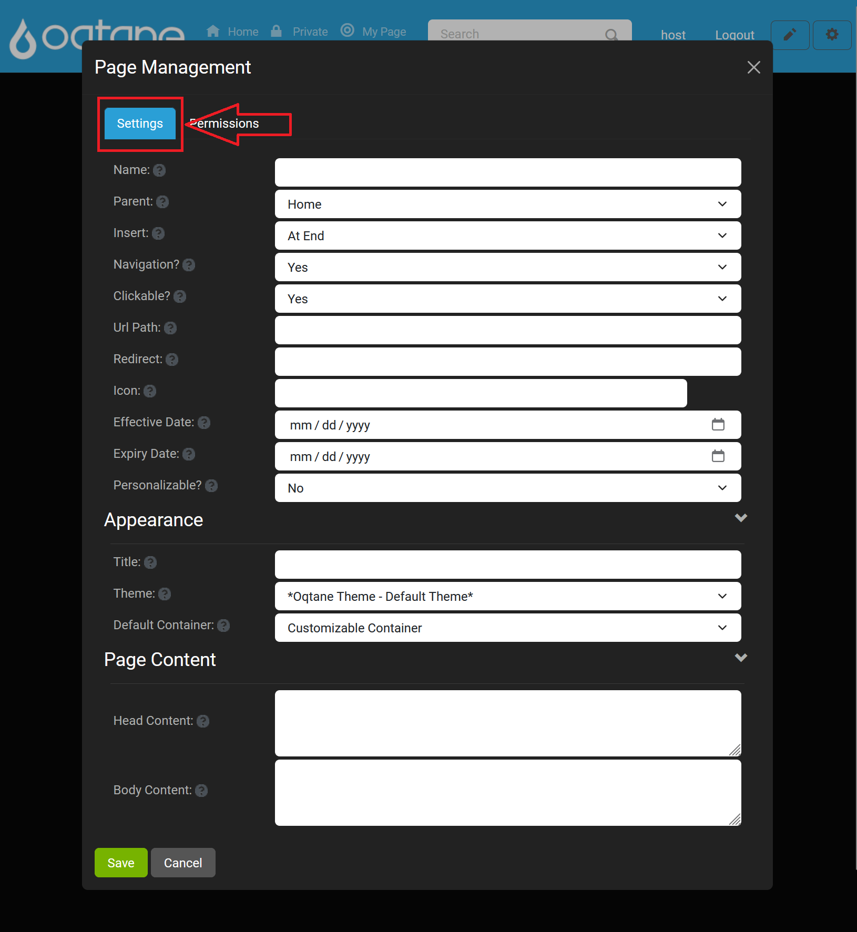Image resolution: width=857 pixels, height=932 pixels.
Task: Go to Home in the navigation bar
Action: 232,32
